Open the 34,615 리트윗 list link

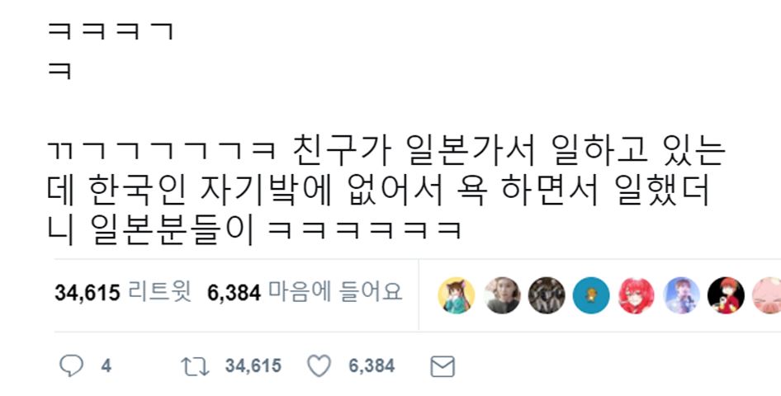point(123,293)
